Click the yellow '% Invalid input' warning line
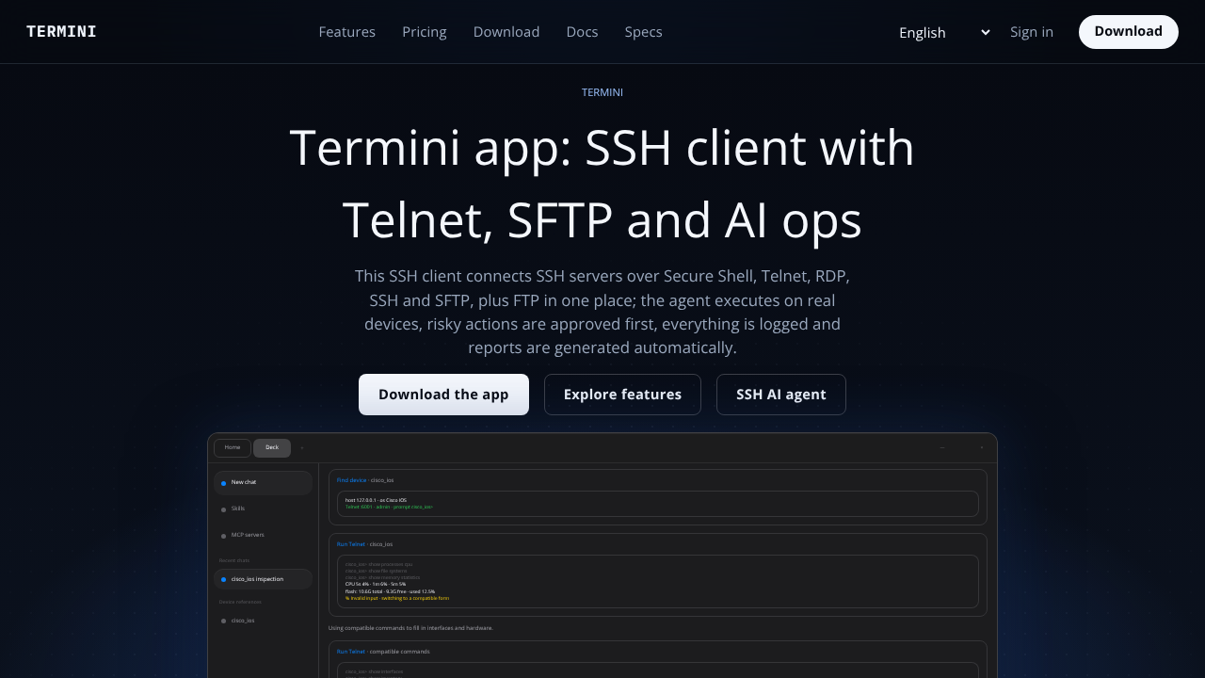1205x678 pixels. (397, 598)
